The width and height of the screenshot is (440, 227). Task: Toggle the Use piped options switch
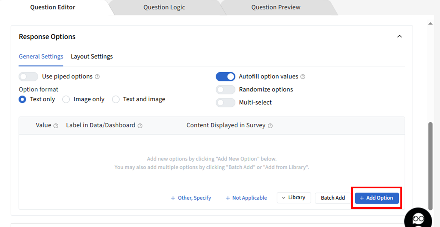click(28, 77)
